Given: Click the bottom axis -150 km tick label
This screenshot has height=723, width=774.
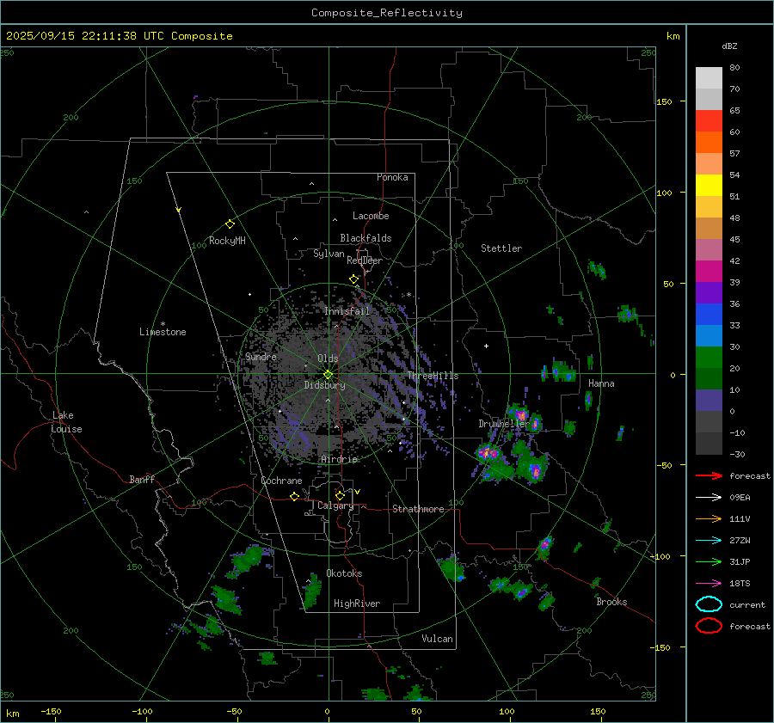Looking at the screenshot, I should coord(51,711).
